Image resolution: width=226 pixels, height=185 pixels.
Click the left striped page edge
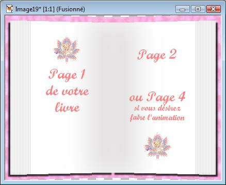click(20, 97)
